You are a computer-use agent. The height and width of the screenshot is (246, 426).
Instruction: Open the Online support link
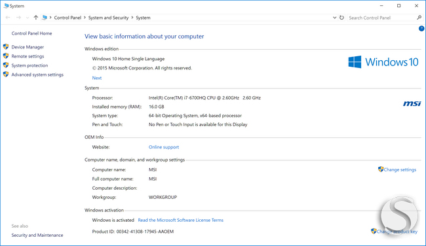coord(164,147)
